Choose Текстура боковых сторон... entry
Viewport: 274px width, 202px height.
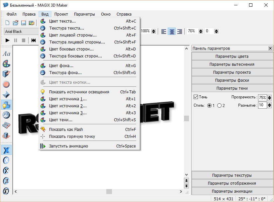coord(89,56)
